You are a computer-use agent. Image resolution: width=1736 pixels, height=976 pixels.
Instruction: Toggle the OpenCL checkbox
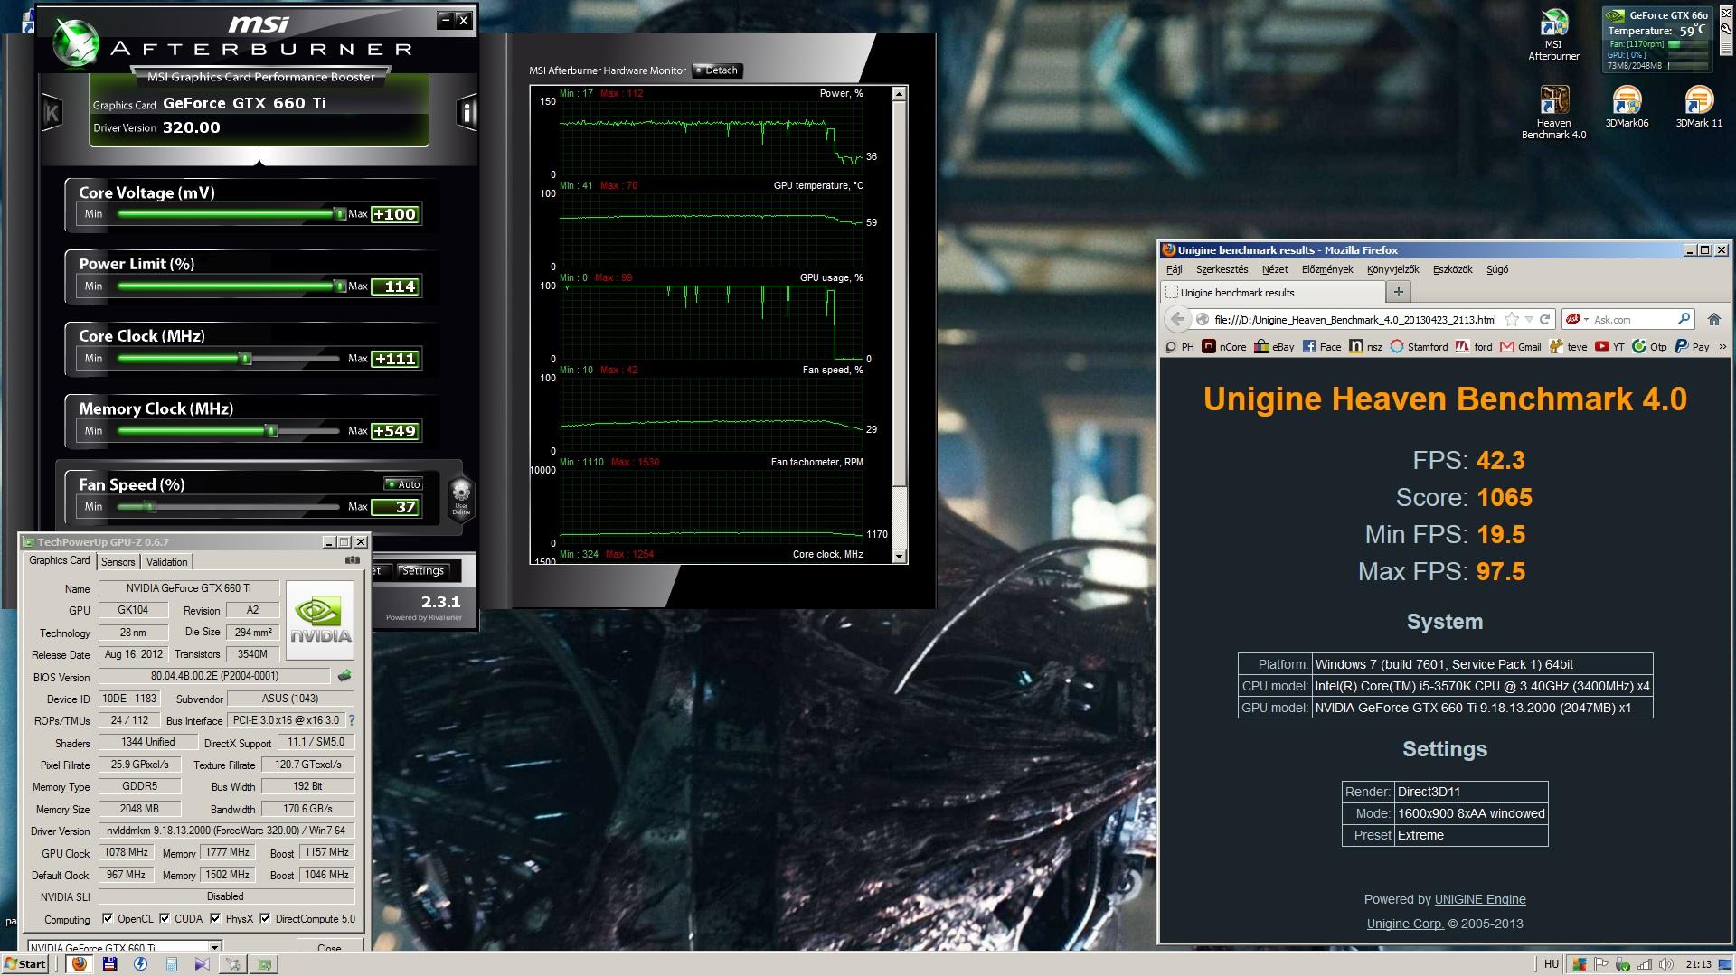[108, 919]
